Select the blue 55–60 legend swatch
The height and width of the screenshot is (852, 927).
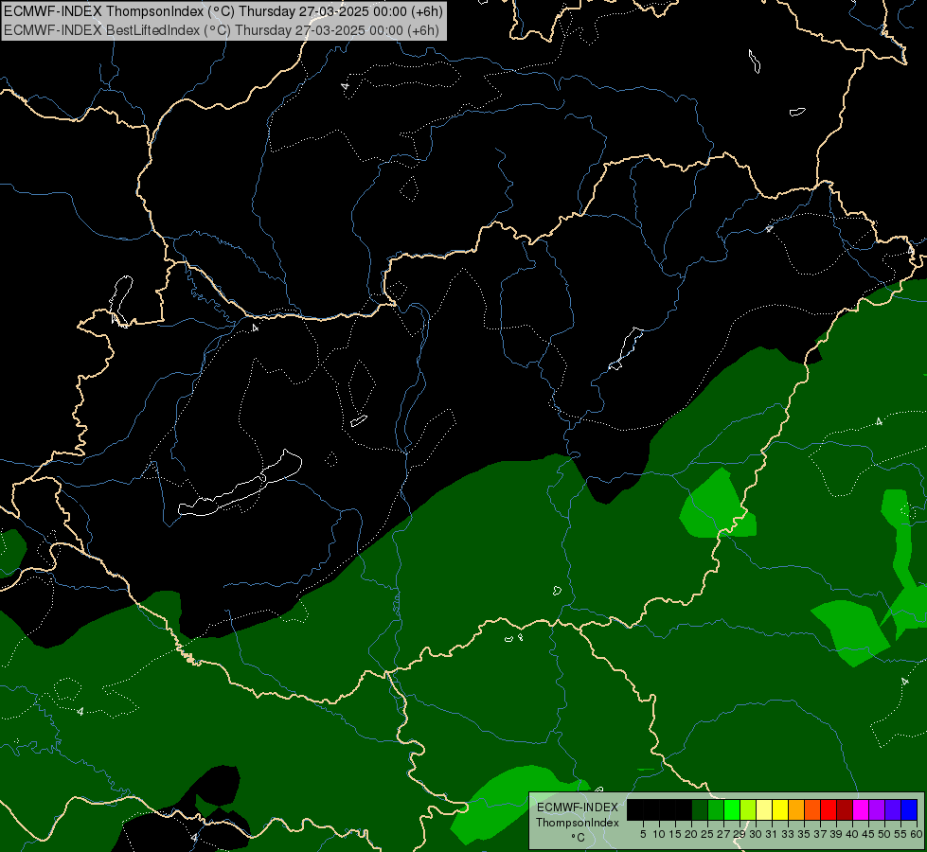(909, 809)
